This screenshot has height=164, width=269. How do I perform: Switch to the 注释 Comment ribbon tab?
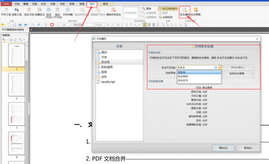[52, 4]
